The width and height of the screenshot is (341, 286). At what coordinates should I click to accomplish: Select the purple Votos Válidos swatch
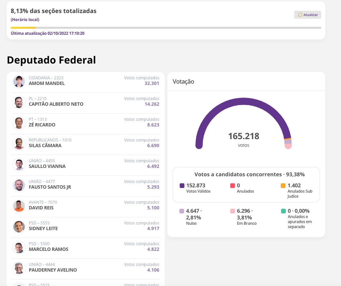pos(182,186)
